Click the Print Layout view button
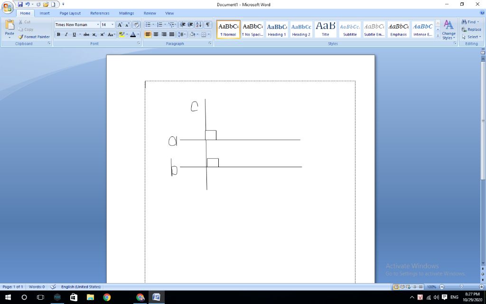Screen dimensions: 486x304 (396, 287)
